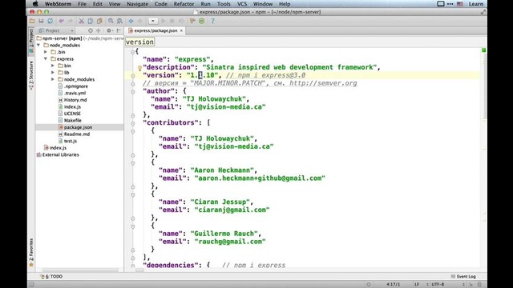Select the Makefile file

(x=70, y=121)
